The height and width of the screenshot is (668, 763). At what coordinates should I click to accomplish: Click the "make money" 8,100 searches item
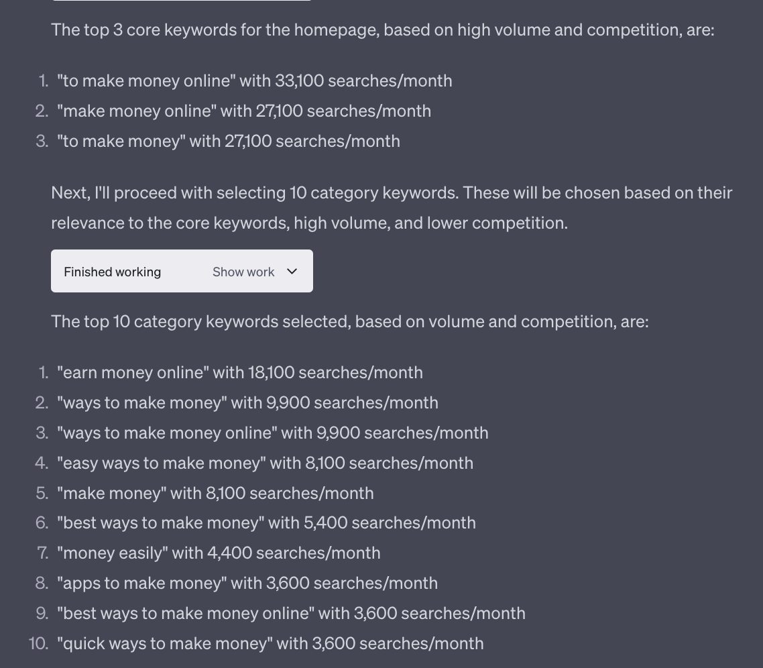click(x=215, y=493)
